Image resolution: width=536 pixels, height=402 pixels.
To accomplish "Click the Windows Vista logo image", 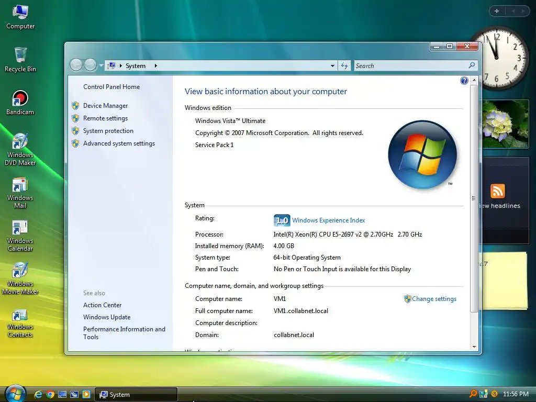I will (422, 154).
